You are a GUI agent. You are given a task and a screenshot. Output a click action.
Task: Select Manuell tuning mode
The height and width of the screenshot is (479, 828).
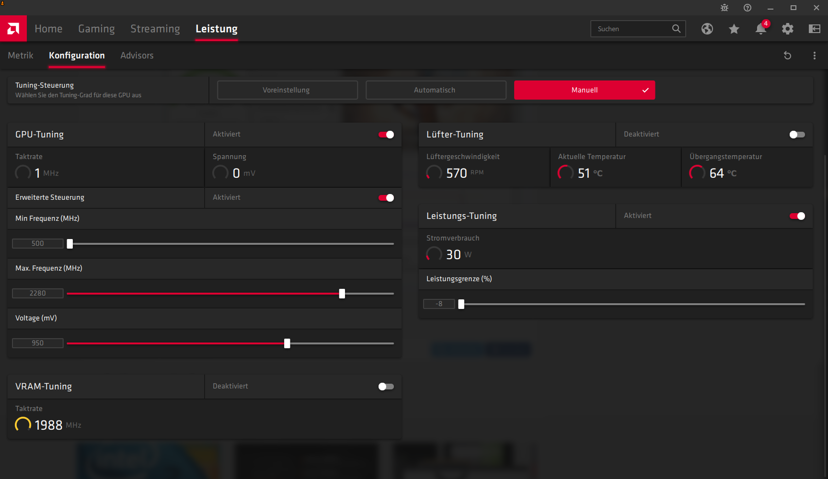coord(585,90)
